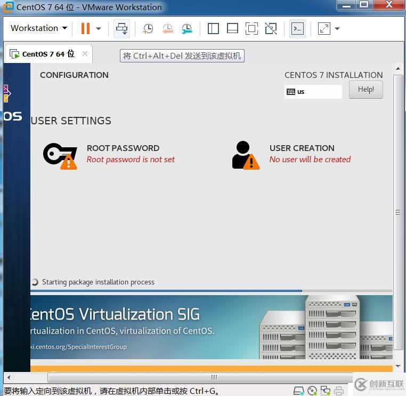Toggle the sidebar library panel view
Viewport: 406px width, 396px height.
[213, 29]
